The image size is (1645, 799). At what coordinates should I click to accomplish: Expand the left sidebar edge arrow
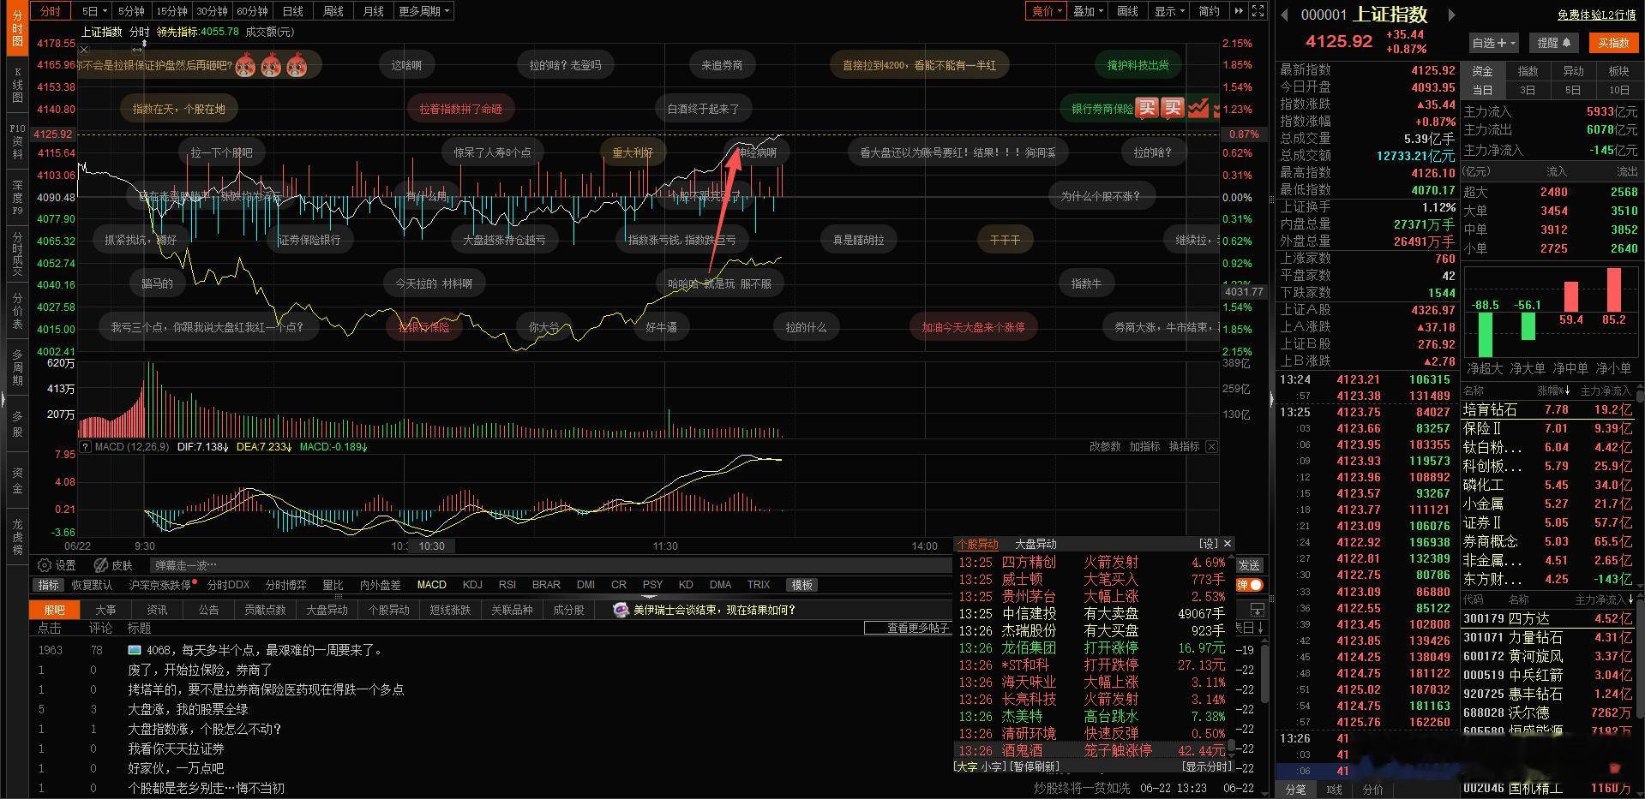pos(3,399)
